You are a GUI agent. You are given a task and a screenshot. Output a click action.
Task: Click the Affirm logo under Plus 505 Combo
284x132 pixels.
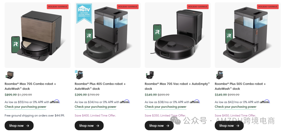click(265, 102)
